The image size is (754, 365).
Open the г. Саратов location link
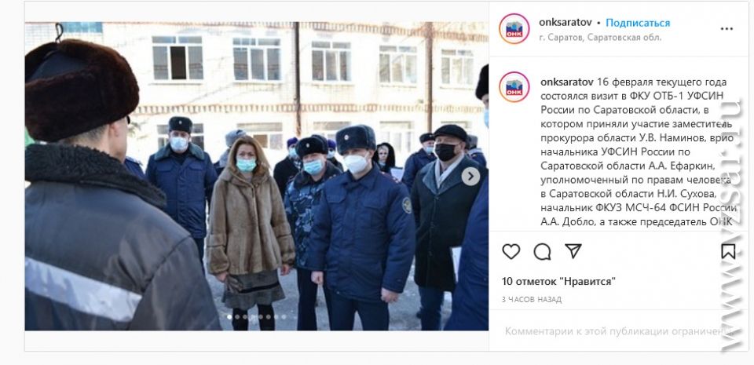click(x=600, y=37)
